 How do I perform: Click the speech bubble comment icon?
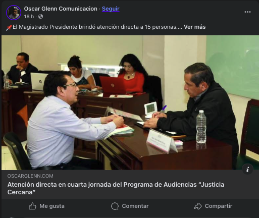click(115, 206)
